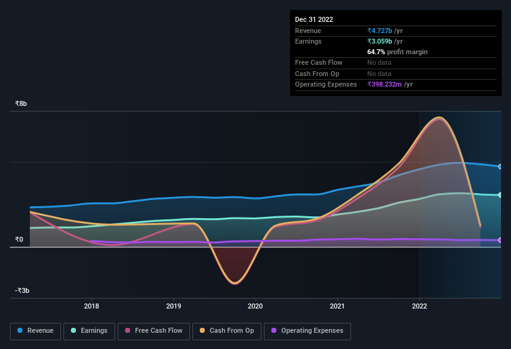Toggle the Cash From Op legend button
Image resolution: width=511 pixels, height=349 pixels.
tap(227, 331)
